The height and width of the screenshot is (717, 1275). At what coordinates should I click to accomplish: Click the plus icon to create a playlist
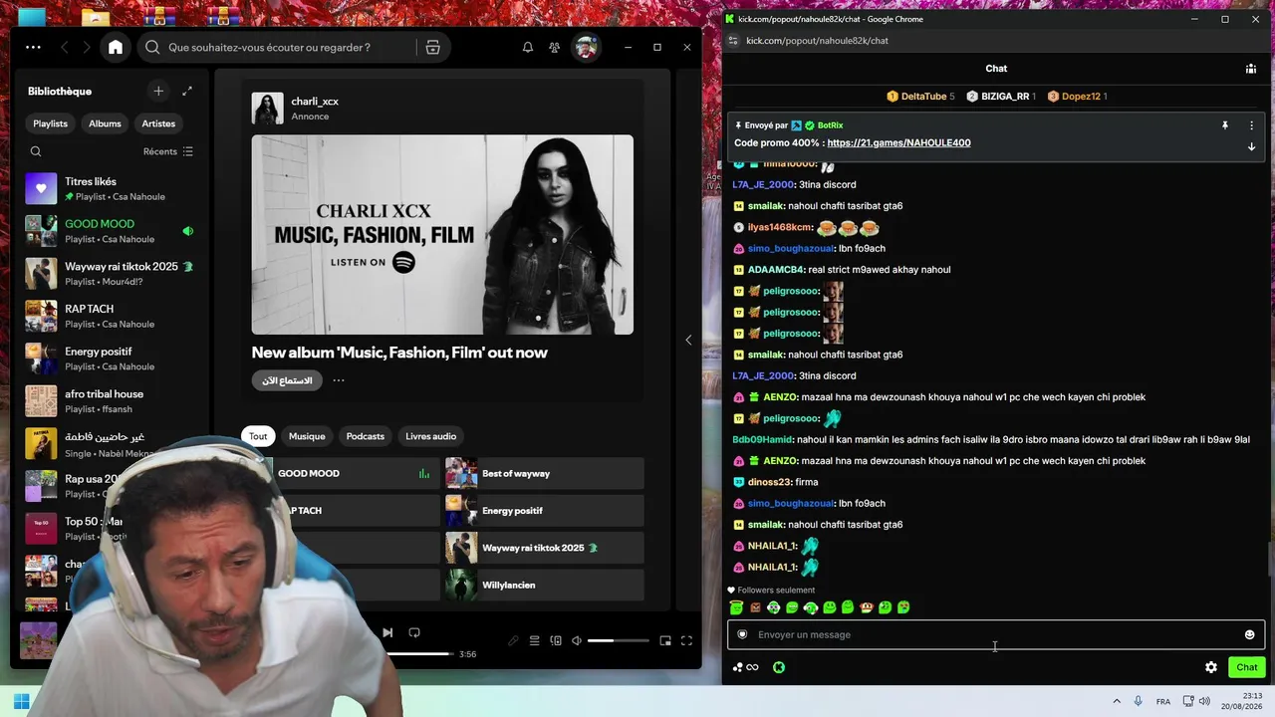(x=158, y=91)
